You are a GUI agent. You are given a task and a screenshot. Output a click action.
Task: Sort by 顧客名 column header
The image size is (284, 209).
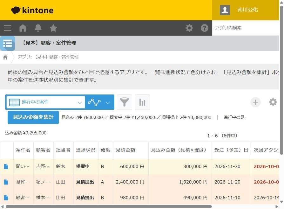[x=43, y=150]
